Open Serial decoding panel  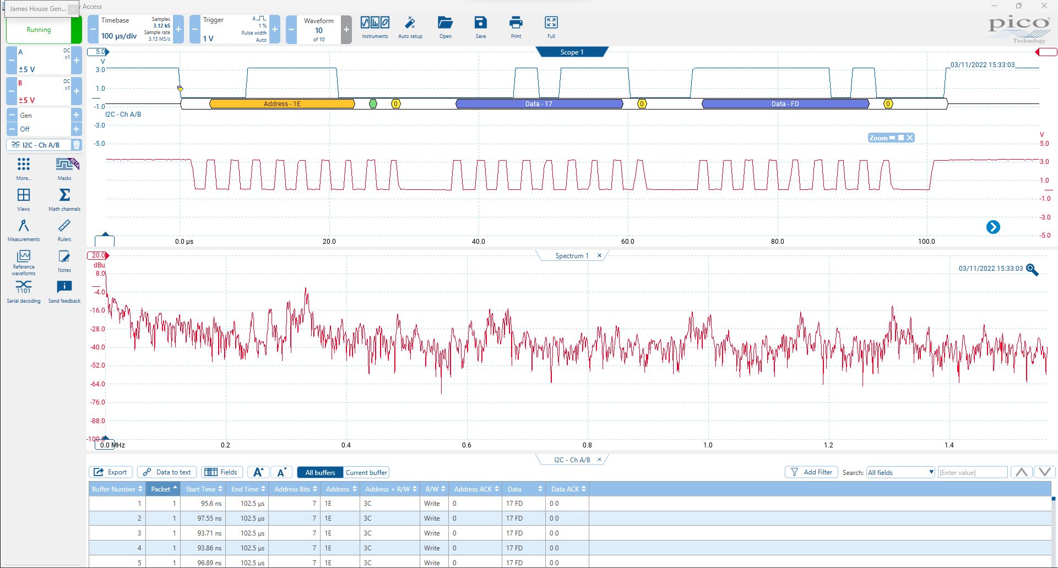point(23,292)
